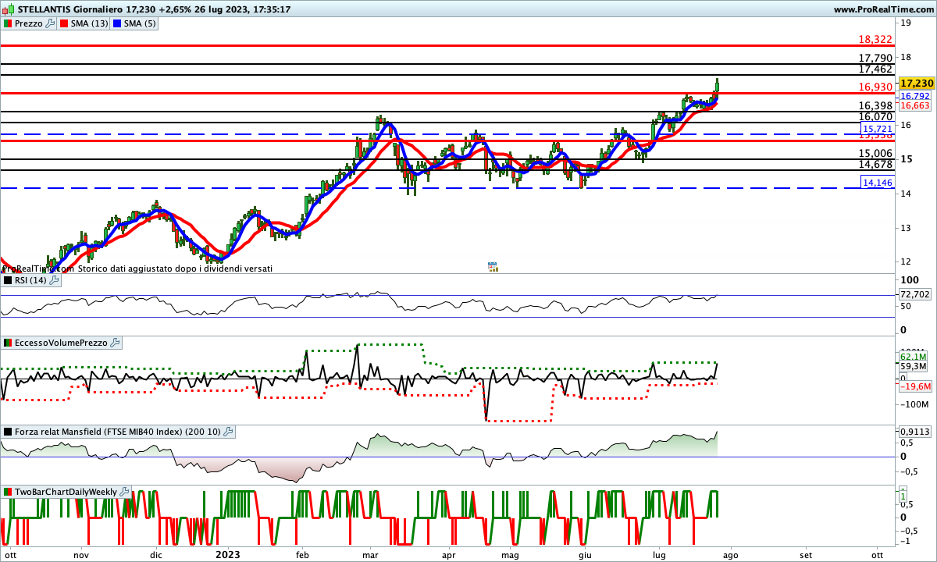This screenshot has width=937, height=562.
Task: Click the blue 15,721 dashed level label
Action: [877, 128]
